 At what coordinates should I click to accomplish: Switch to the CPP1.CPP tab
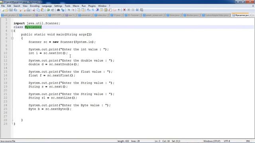pyautogui.click(x=56, y=15)
